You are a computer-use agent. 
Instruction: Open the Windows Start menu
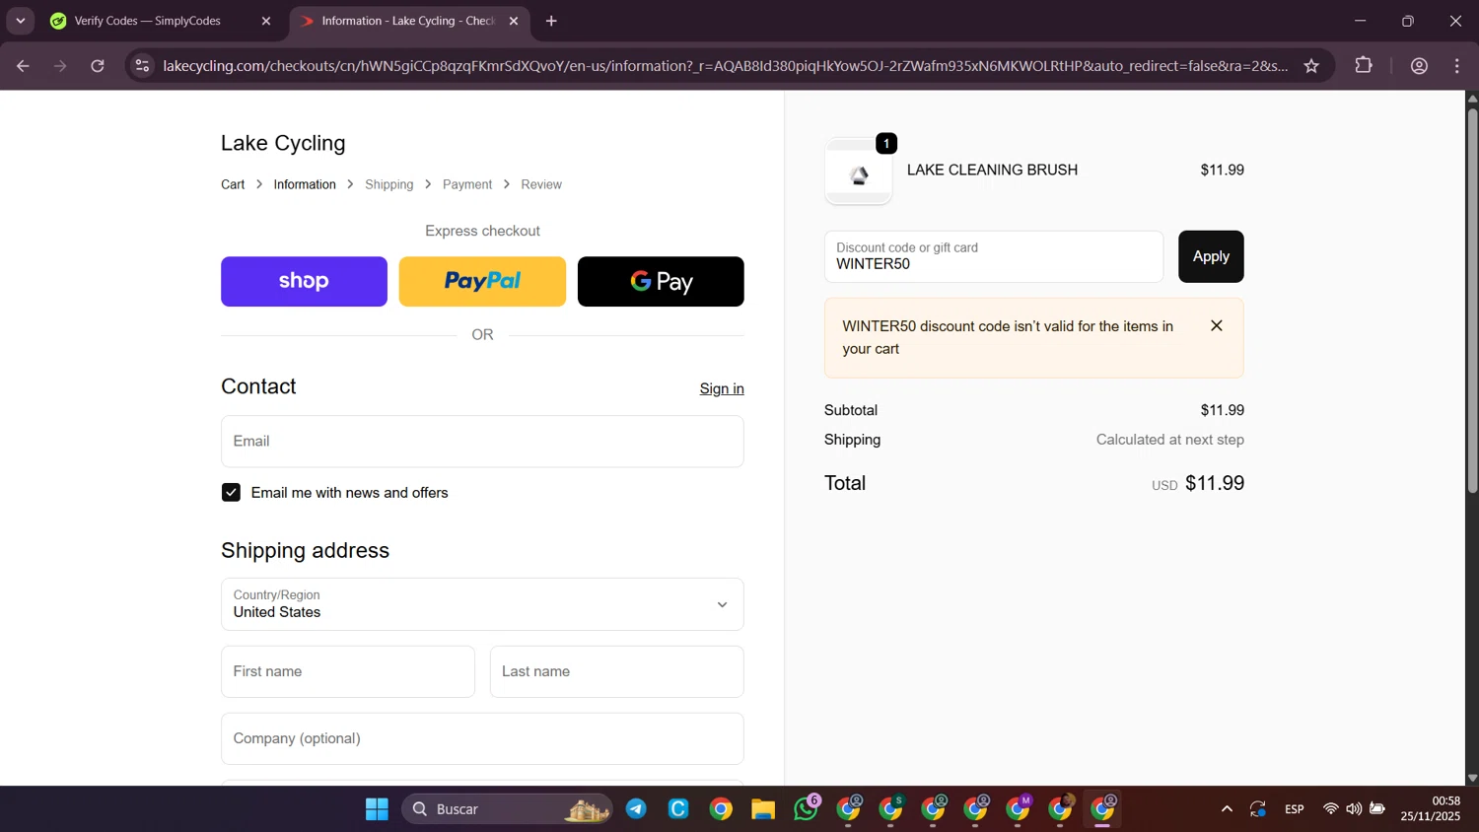377,809
